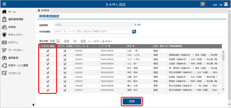This screenshot has width=231, height=108.
Task: Uncheck SAML認証 for OBCiD 100006
Action: pyautogui.click(x=48, y=77)
